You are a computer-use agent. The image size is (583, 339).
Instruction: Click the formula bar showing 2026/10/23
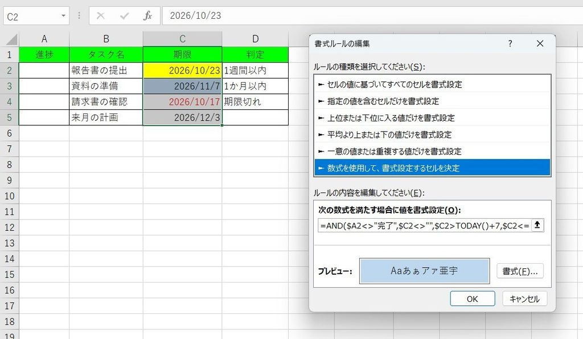point(372,15)
